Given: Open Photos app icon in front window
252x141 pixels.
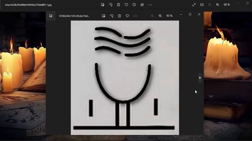Looking at the screenshot, I should coord(51,16).
